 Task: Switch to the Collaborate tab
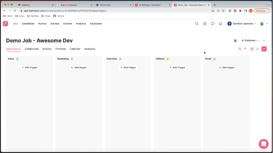32,49
